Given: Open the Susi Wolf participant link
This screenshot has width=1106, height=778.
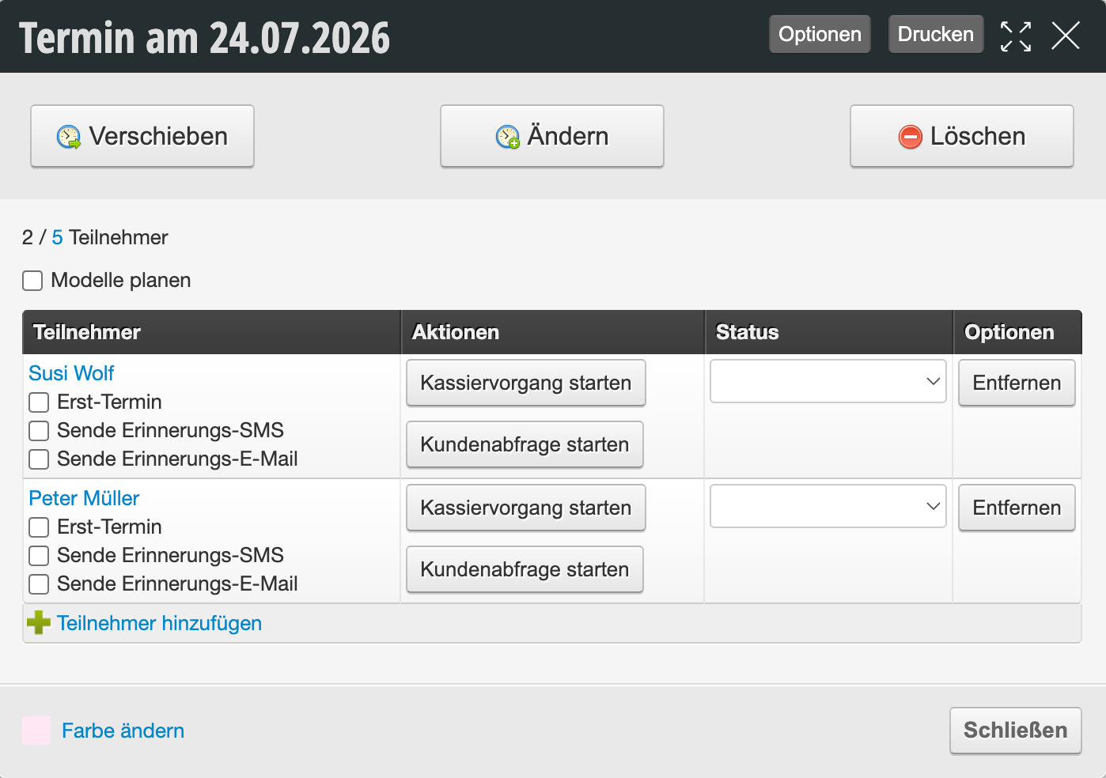Looking at the screenshot, I should (71, 373).
